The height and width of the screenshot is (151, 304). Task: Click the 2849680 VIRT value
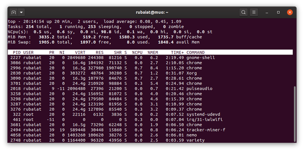(x=76, y=58)
